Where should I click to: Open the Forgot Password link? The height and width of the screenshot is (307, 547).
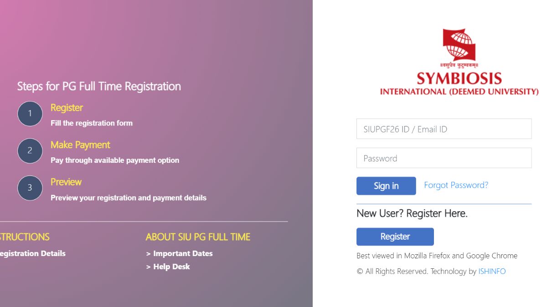click(x=456, y=185)
